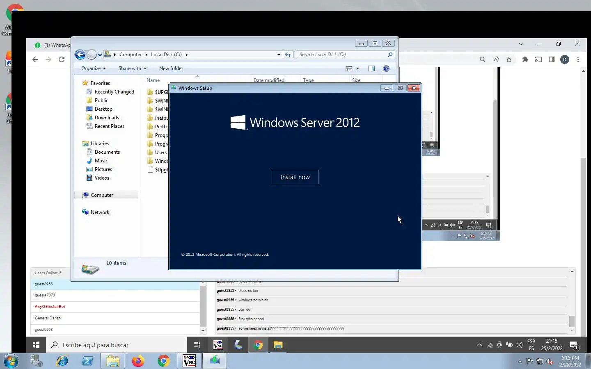Click the chat panel scrollbar thumb
The width and height of the screenshot is (591, 369).
point(572,321)
